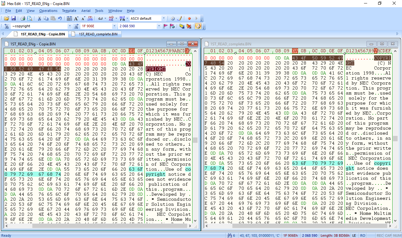Open a file with the Open icon

pyautogui.click(x=7, y=18)
